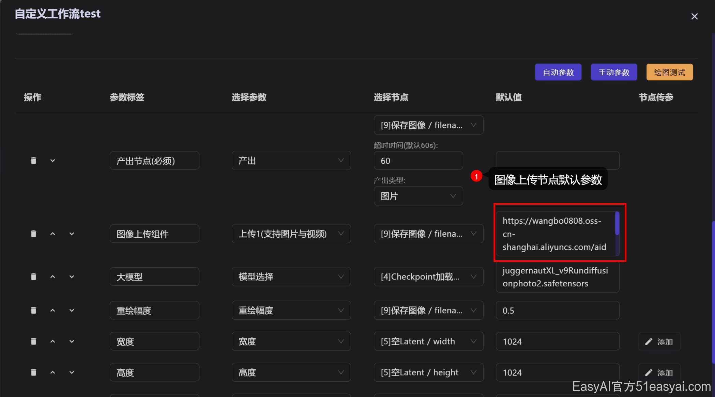The width and height of the screenshot is (715, 397).
Task: Move 图像上传组件 row down
Action: tap(72, 234)
